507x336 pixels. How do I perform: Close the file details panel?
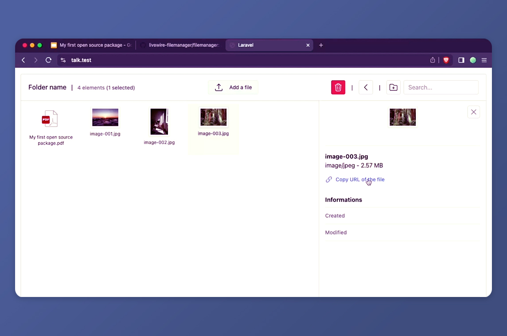click(473, 112)
